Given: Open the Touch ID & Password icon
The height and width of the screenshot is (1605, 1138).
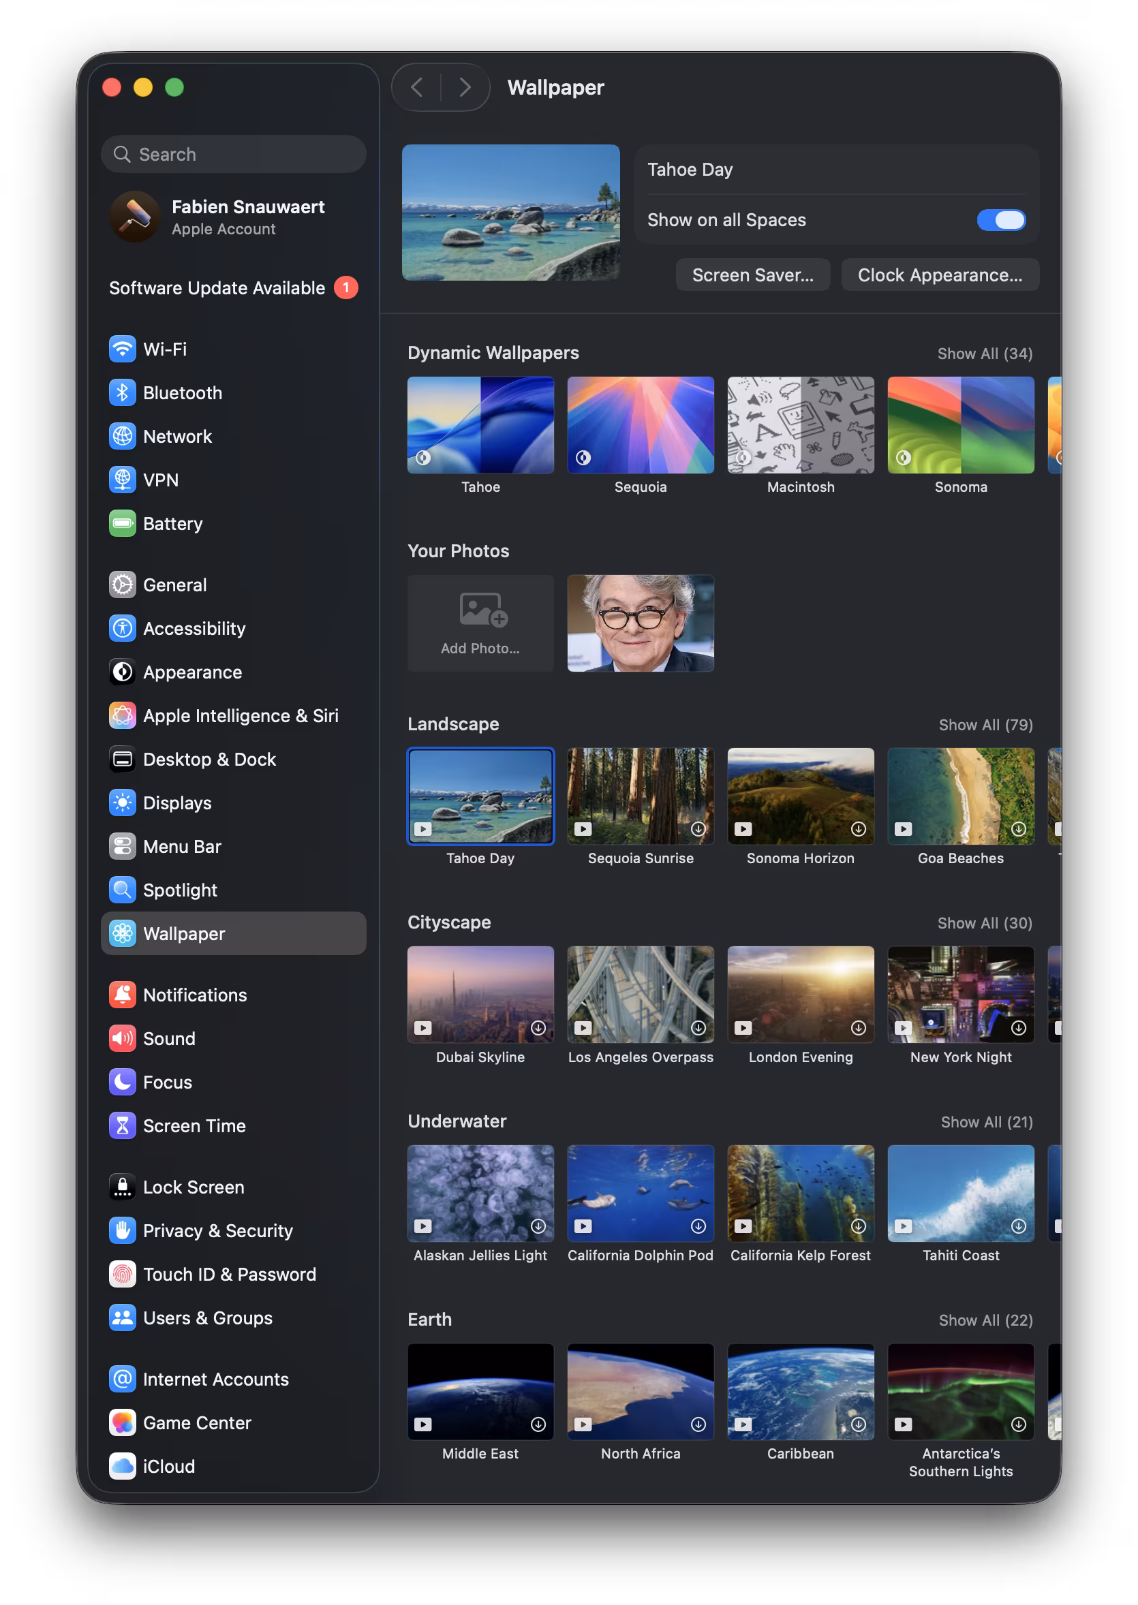Looking at the screenshot, I should [x=123, y=1274].
